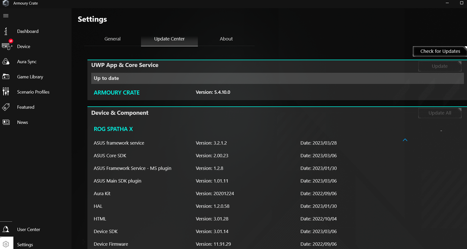Click 'Version: 11.91.29' value
This screenshot has width=467, height=249.
click(213, 244)
